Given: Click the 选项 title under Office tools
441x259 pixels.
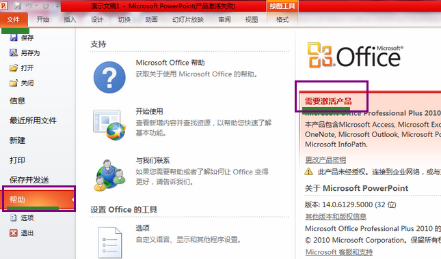Looking at the screenshot, I should point(143,228).
